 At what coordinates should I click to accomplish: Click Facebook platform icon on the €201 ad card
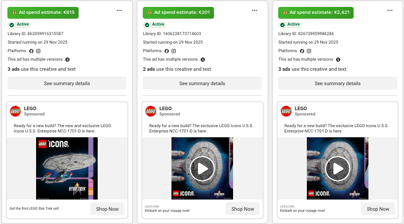point(167,51)
